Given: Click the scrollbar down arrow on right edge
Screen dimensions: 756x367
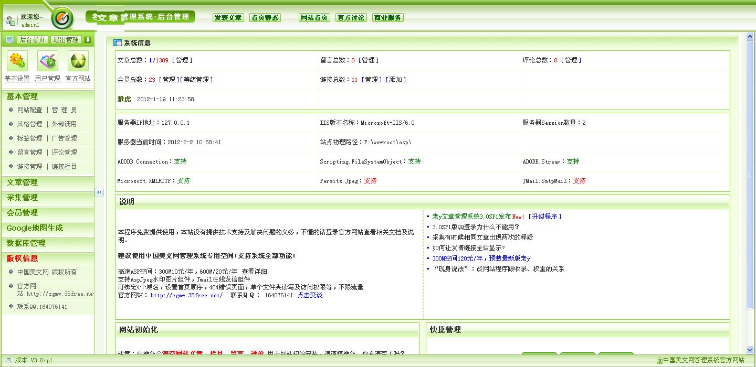Looking at the screenshot, I should [750, 350].
